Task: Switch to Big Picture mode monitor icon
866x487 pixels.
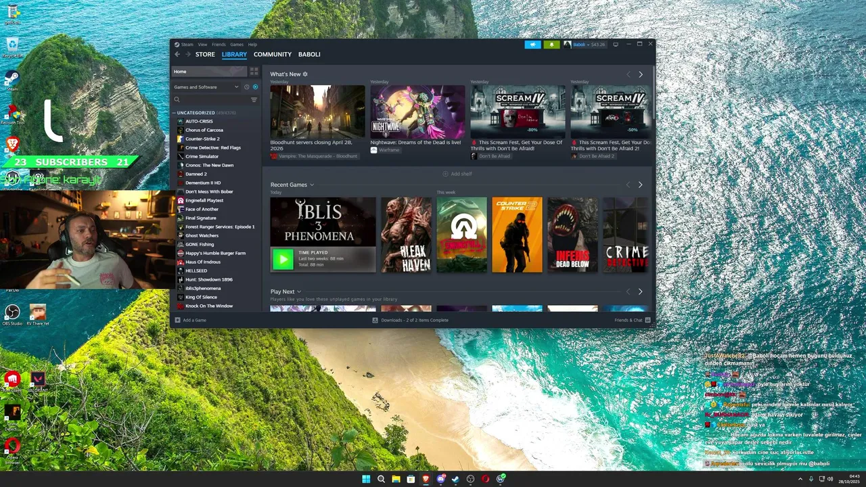Action: (x=615, y=45)
